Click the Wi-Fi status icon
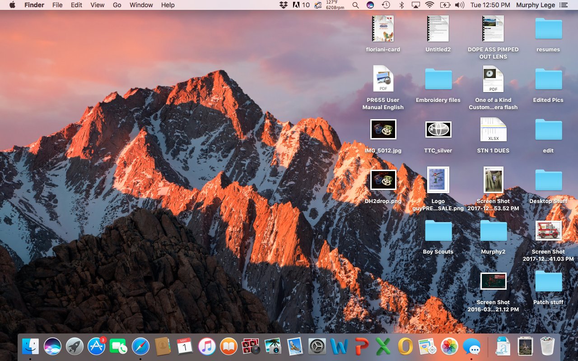 430,5
